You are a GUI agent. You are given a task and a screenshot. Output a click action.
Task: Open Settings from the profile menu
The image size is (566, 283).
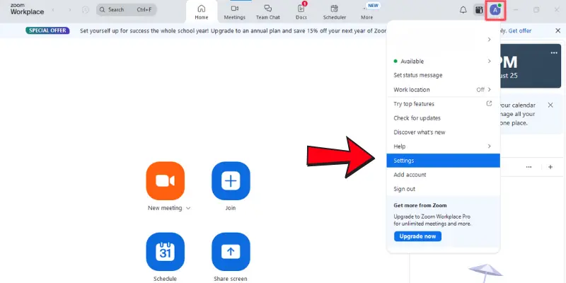(444, 161)
